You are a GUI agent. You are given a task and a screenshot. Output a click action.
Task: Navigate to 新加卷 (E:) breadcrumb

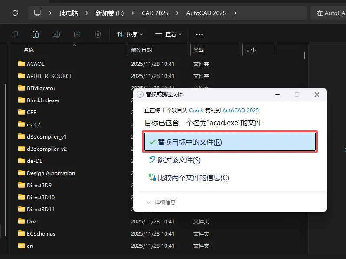(x=110, y=13)
